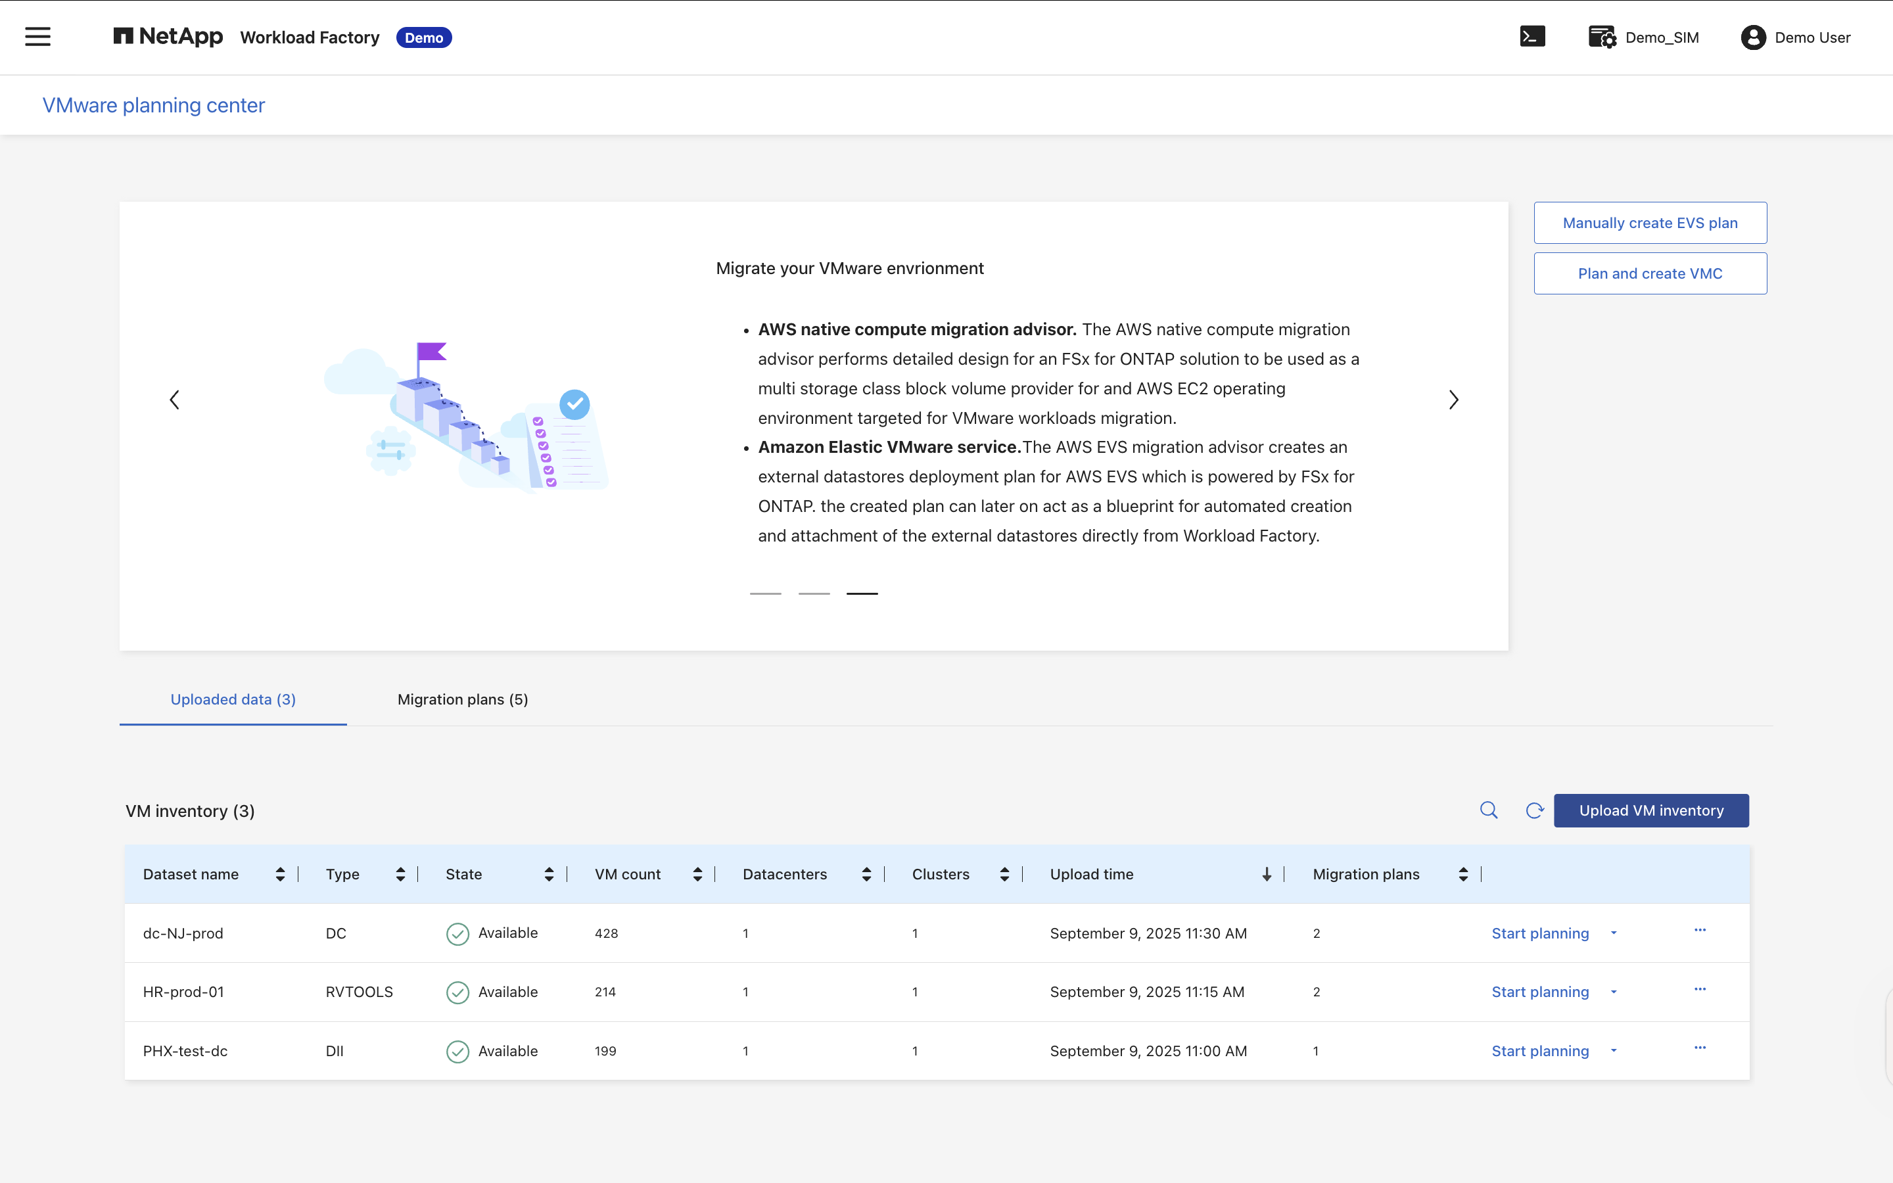Sort table by Dataset name column

[280, 874]
